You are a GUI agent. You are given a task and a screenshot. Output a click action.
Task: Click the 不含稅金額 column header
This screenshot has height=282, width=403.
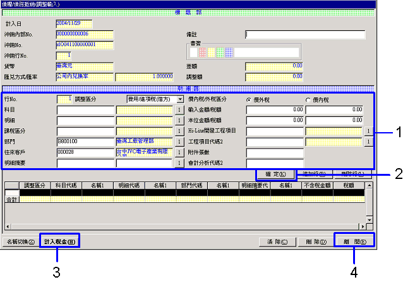point(318,185)
